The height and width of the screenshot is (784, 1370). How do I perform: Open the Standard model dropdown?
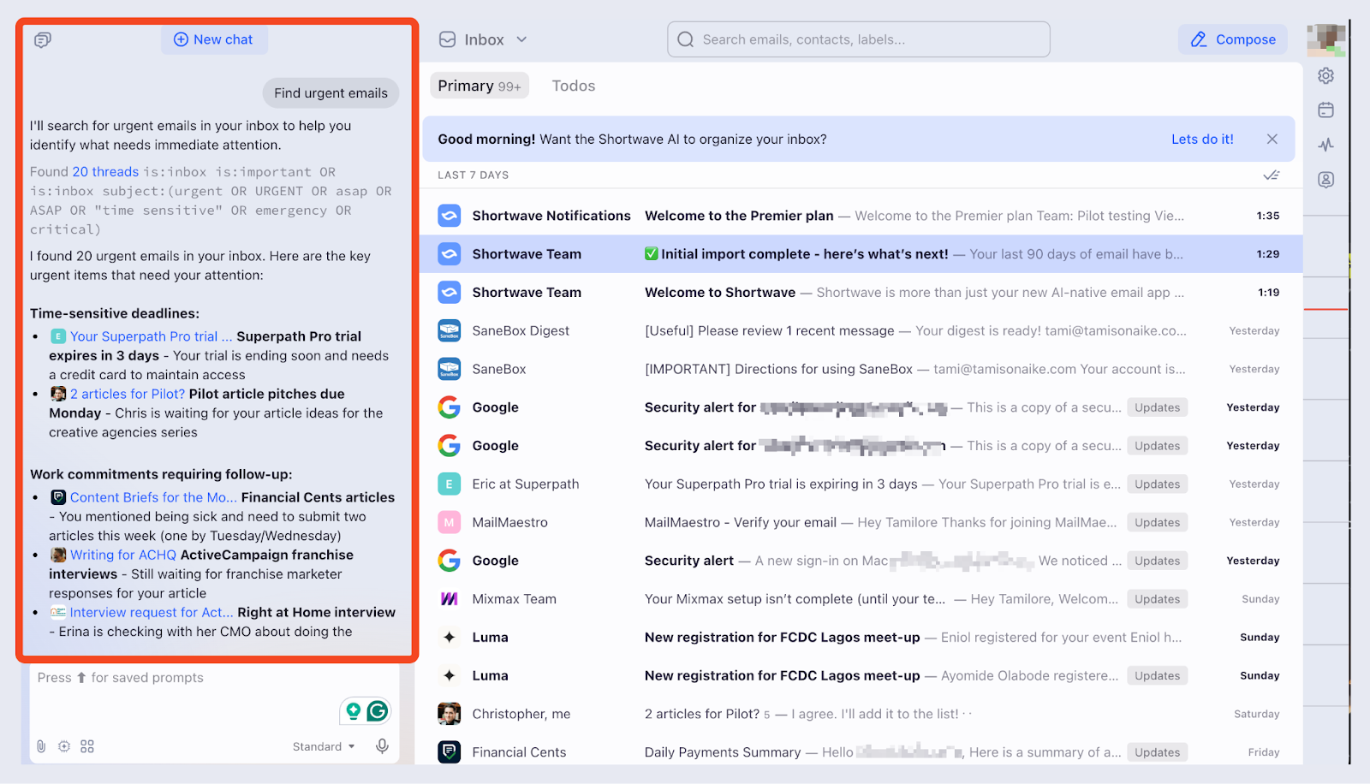(324, 746)
